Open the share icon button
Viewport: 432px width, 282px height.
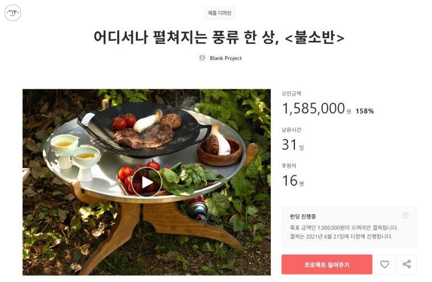pyautogui.click(x=406, y=264)
